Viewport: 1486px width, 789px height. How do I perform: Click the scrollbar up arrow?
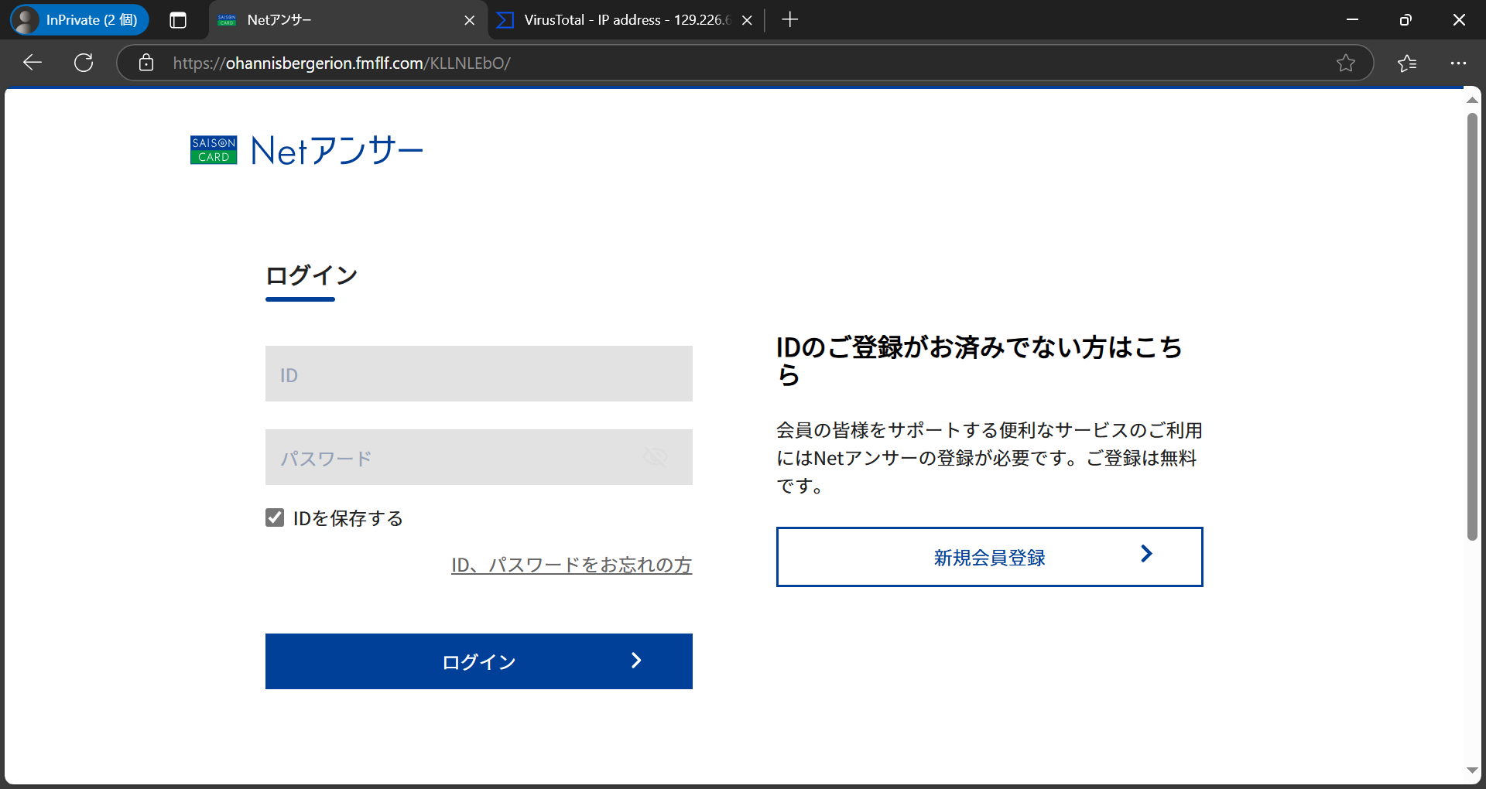1472,100
